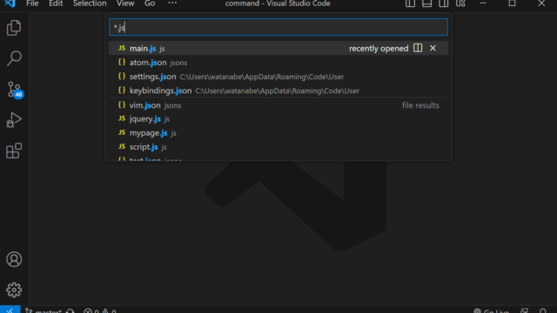
Task: Open the Search view in activity bar
Action: [x=14, y=58]
